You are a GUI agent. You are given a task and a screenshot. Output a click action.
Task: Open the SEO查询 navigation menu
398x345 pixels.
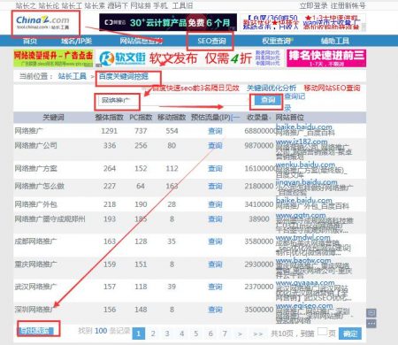[x=211, y=41]
